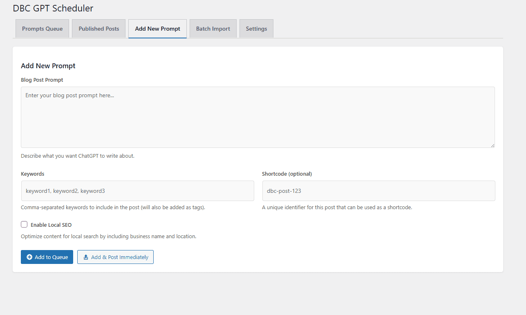Focus the Blog Post Prompt text area

[257, 117]
